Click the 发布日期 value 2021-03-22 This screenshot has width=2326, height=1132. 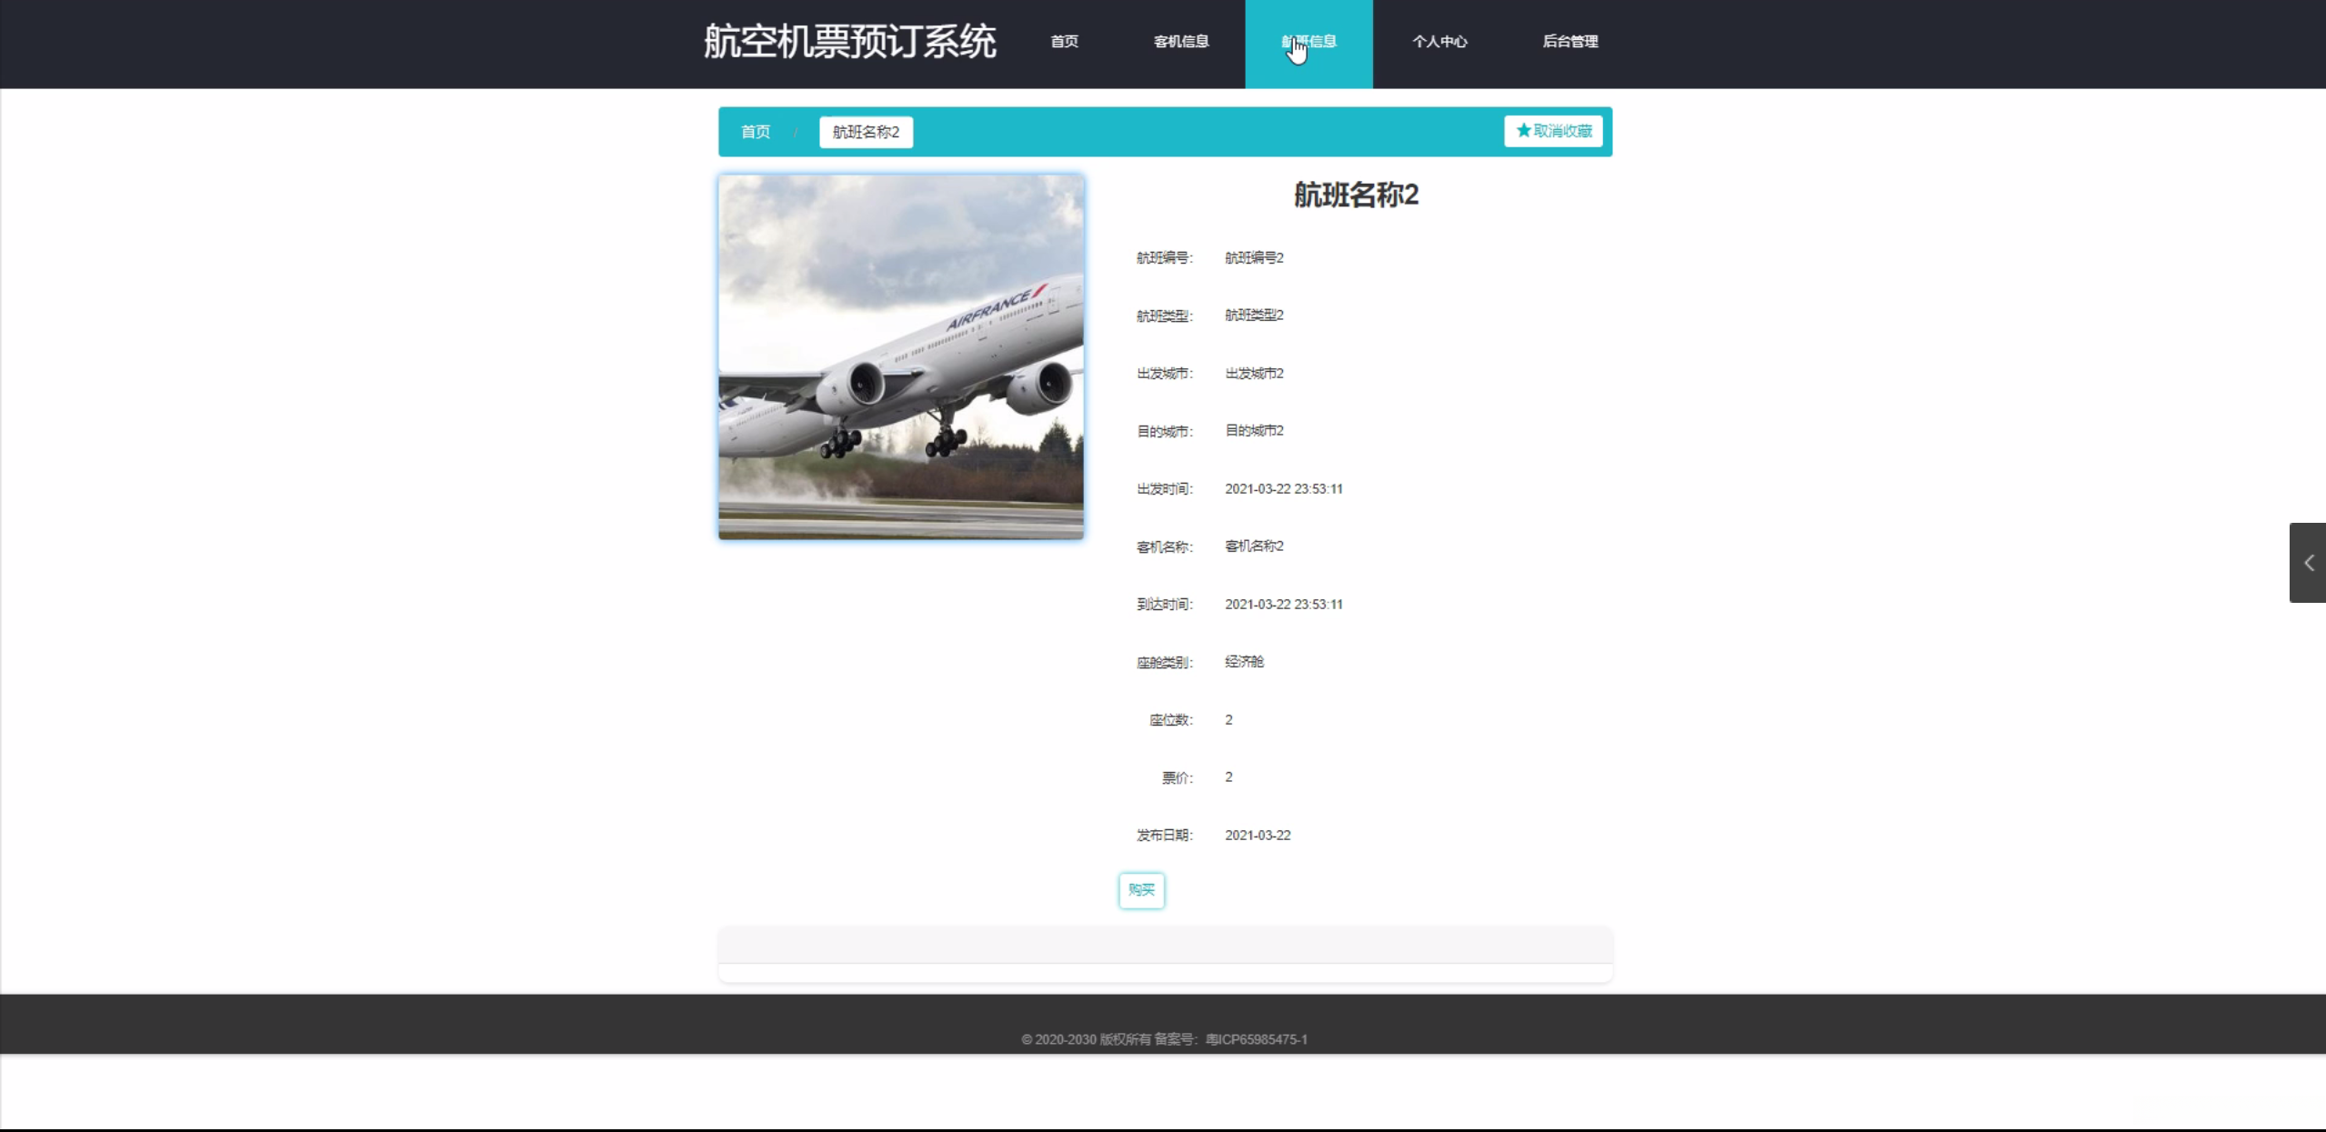pyautogui.click(x=1258, y=836)
